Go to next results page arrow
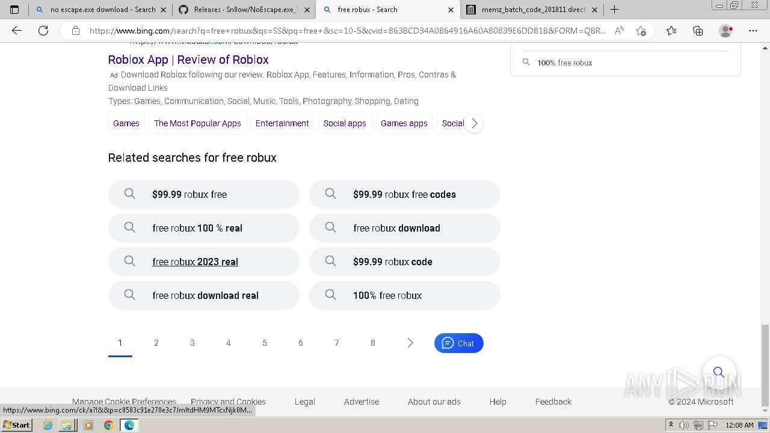The image size is (770, 433). (410, 343)
